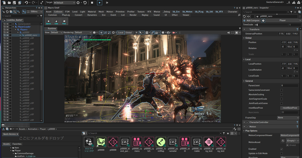Toggle visibility eye for GameSystem
302x158 pixels.
click(7, 24)
